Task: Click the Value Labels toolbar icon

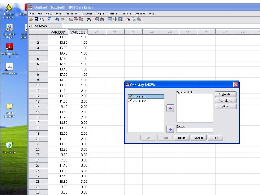Action: pyautogui.click(x=128, y=19)
